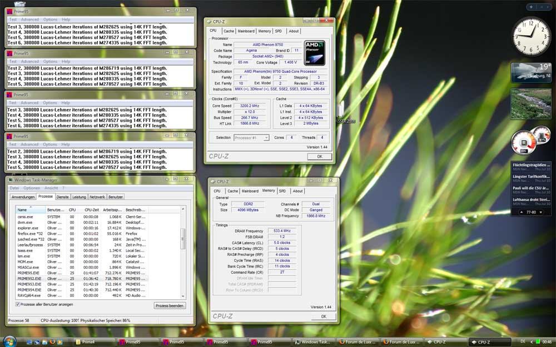Select the PRIME954.EXE process row
The height and width of the screenshot is (347, 556).
(x=82, y=290)
